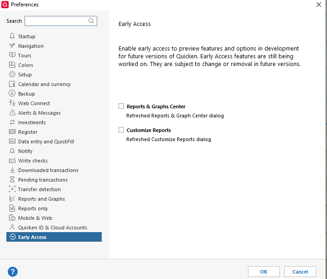This screenshot has width=327, height=279.
Task: Click the Investments swap-arrows icon
Action: (x=12, y=122)
